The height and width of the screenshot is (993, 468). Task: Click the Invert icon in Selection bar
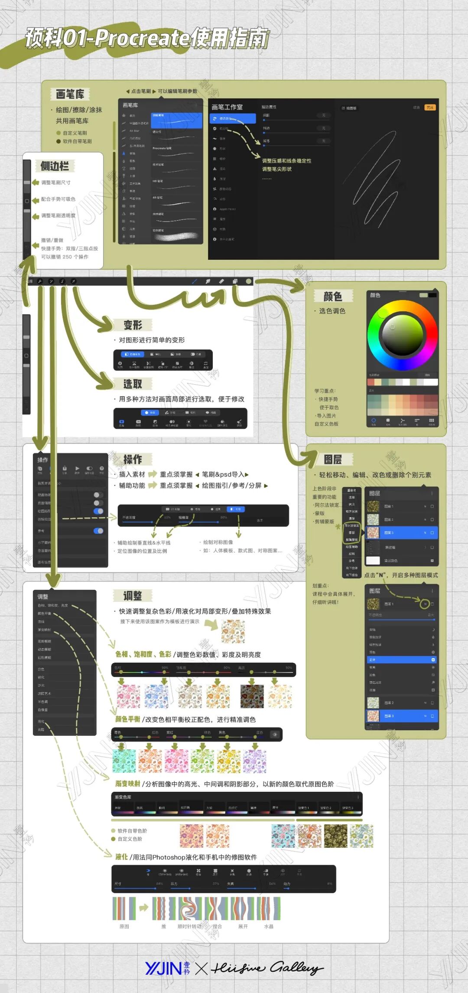pos(155,421)
